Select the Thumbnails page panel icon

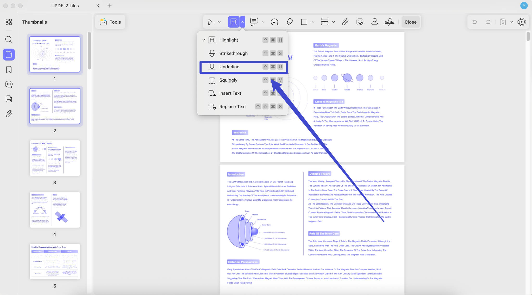(9, 55)
